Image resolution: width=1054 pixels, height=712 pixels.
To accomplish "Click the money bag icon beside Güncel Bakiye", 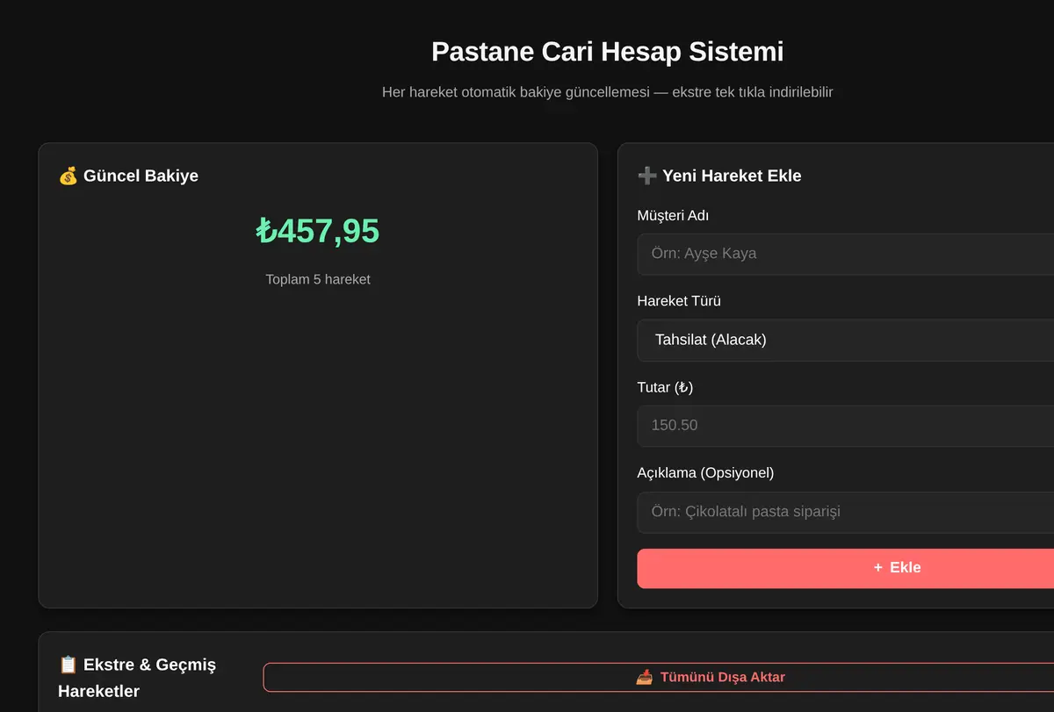I will pos(68,176).
